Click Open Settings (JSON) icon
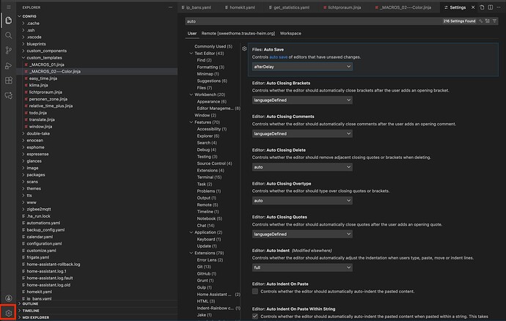Image resolution: width=506 pixels, height=321 pixels. [482, 7]
